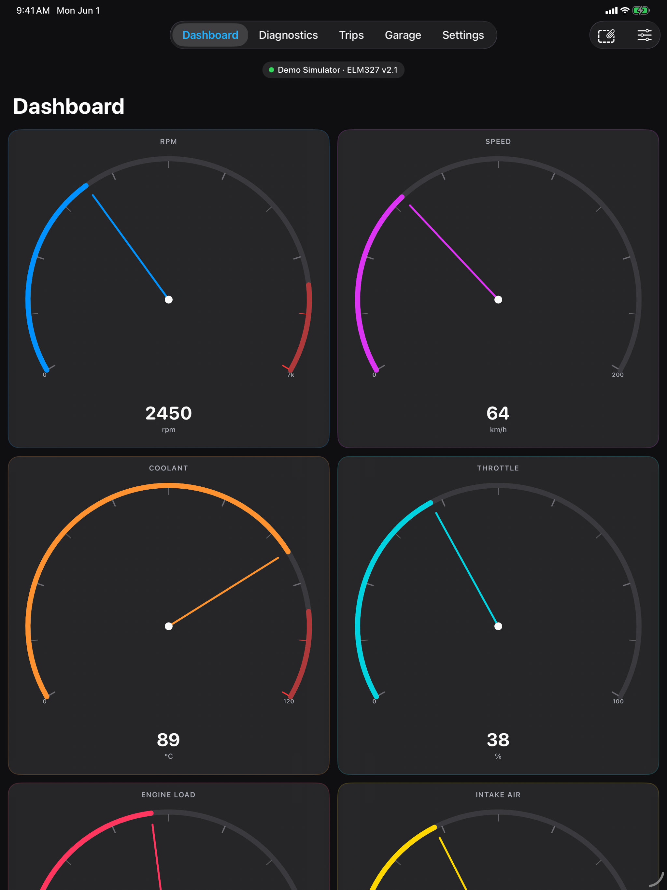667x890 pixels.
Task: Switch to the Diagnostics tab
Action: point(288,35)
